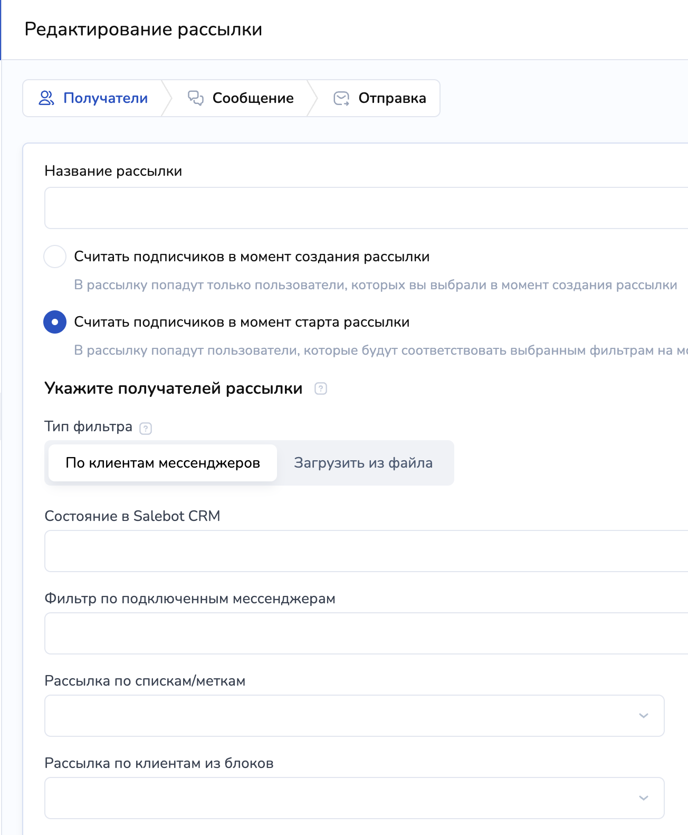Expand the 'Рассылка по спискам/меткам' dropdown arrow
The image size is (688, 835).
(x=643, y=716)
